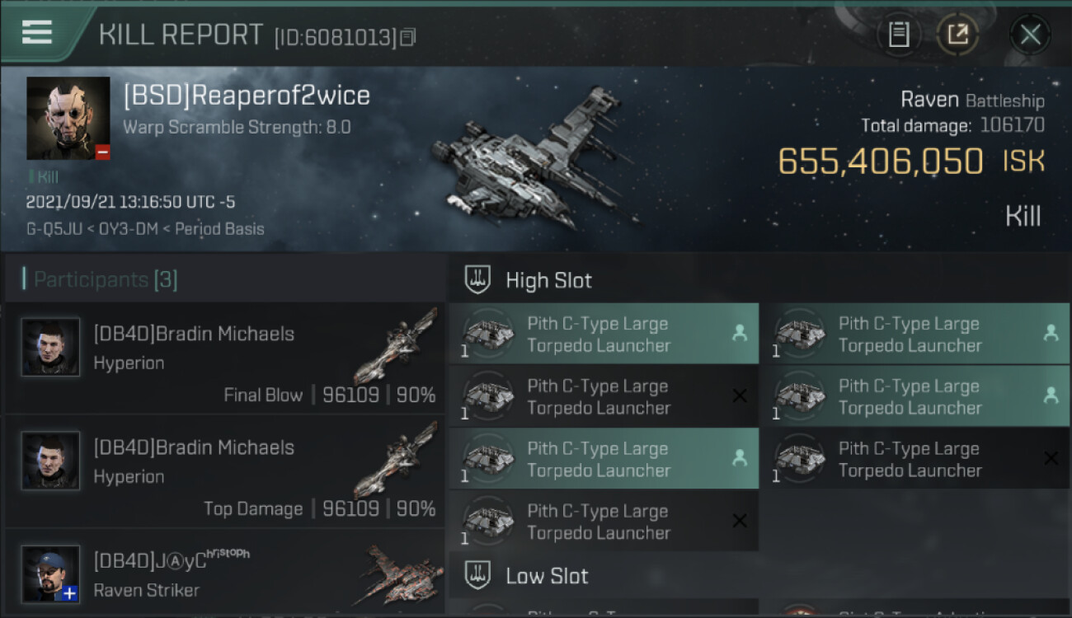Click the High Slot section icon

click(478, 280)
